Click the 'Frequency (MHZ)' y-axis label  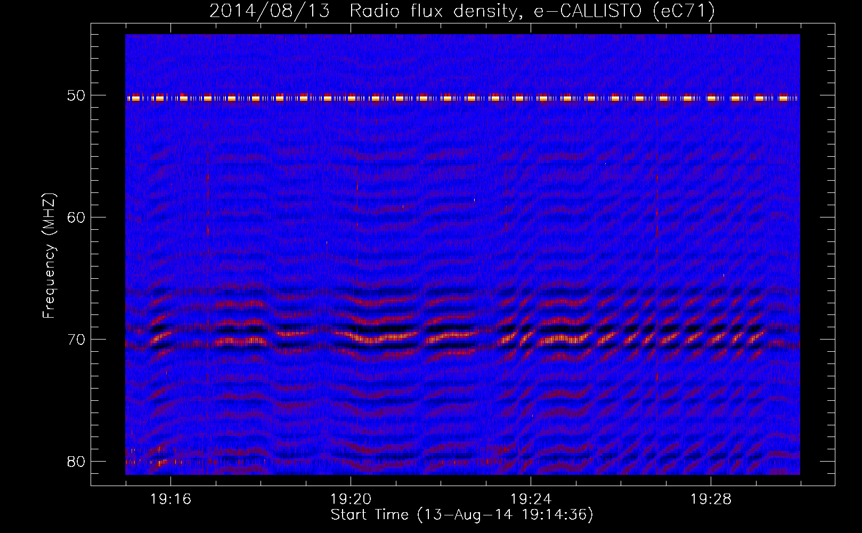tap(49, 256)
